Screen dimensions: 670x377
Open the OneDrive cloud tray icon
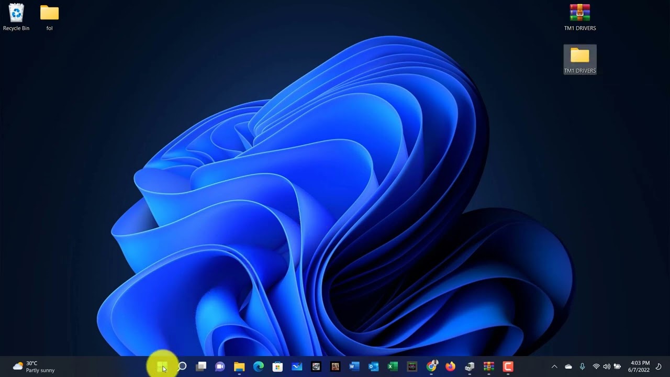click(x=568, y=367)
